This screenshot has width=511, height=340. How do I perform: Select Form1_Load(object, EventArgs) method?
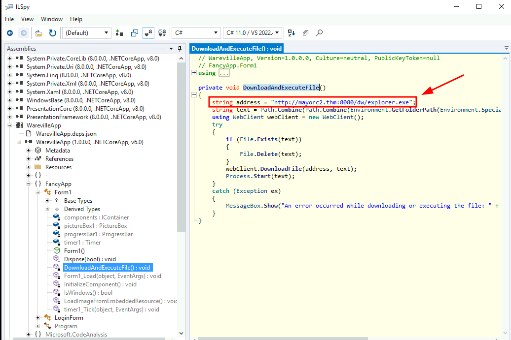coord(112,276)
